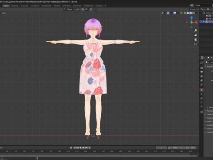
Task: Expand the Motion Paths panel
Action: click(209, 121)
